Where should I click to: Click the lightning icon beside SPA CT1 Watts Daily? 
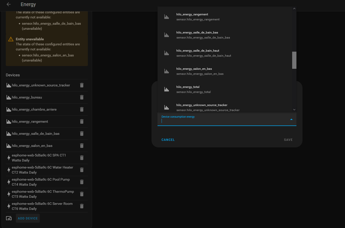tap(9, 157)
